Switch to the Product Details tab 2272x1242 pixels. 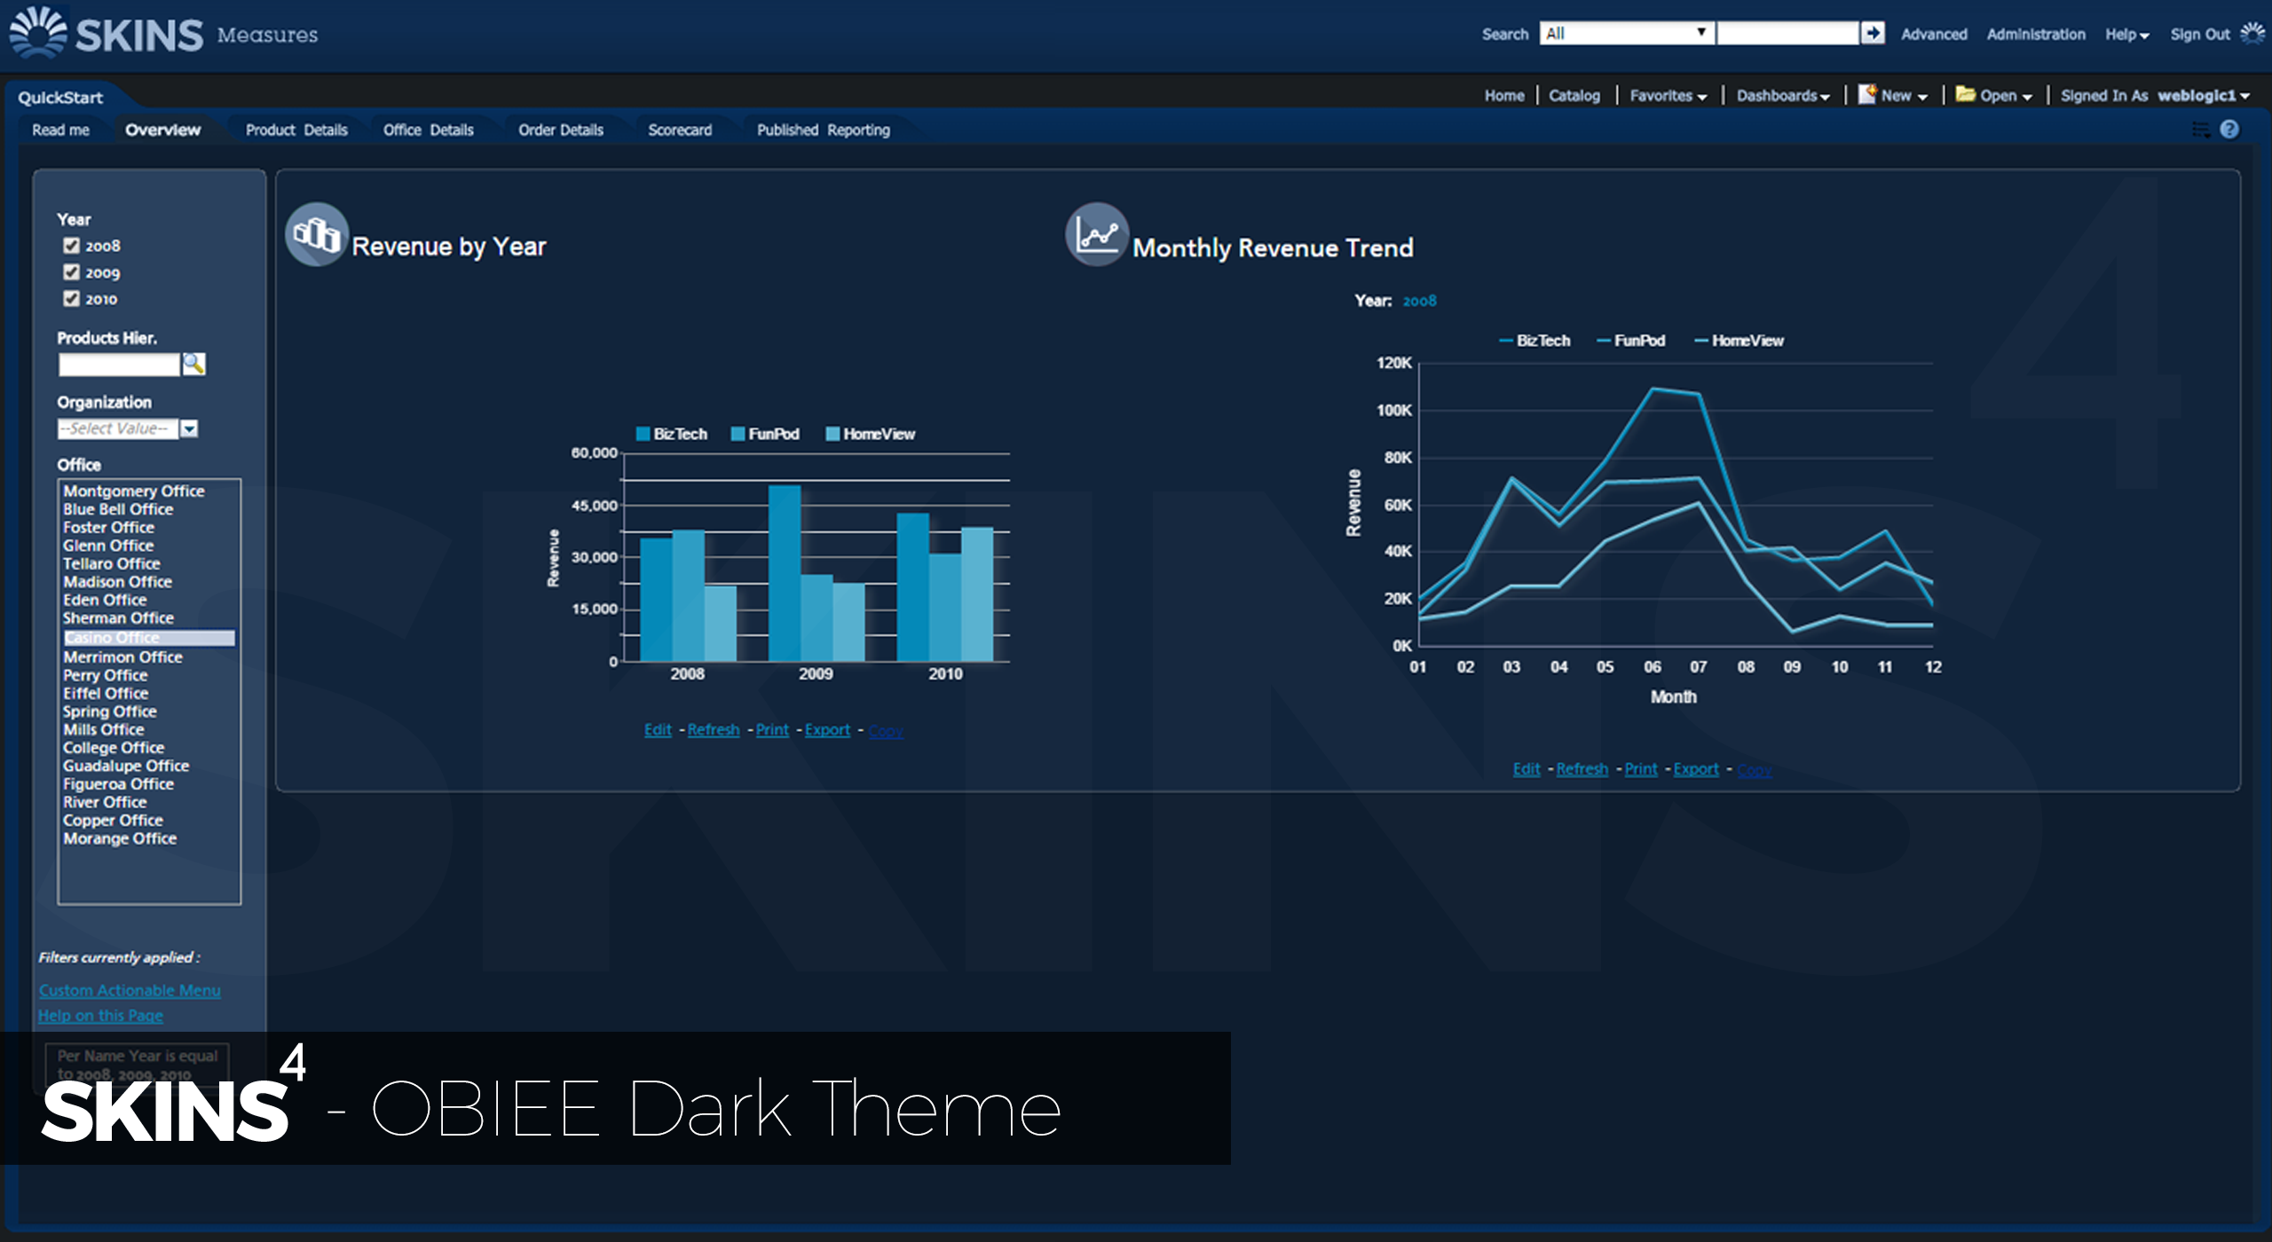(296, 130)
